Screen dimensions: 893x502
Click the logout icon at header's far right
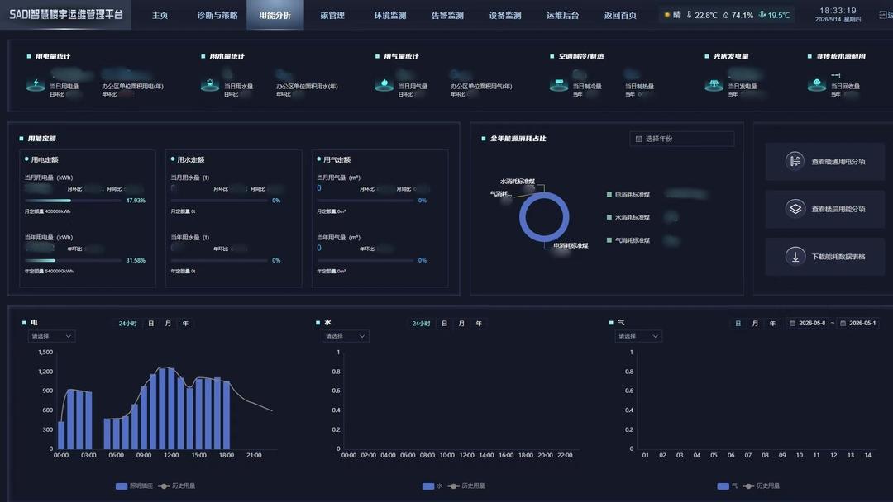(x=883, y=15)
